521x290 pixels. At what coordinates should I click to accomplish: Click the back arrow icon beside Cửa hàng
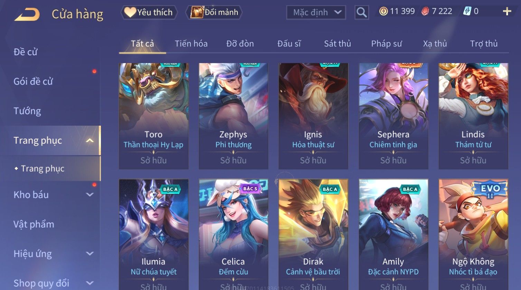[27, 14]
